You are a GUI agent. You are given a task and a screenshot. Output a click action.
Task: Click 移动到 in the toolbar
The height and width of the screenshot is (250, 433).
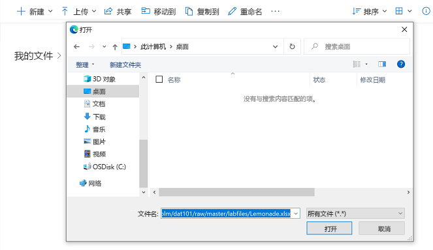coord(159,12)
